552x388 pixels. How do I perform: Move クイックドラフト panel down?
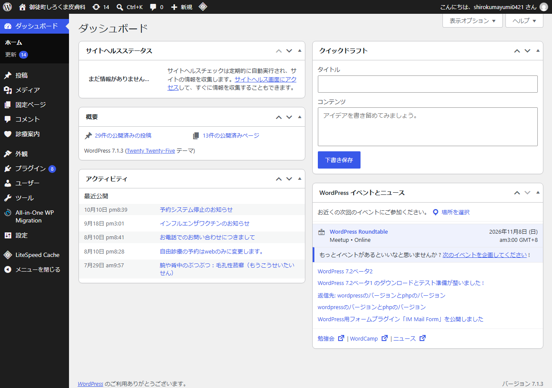point(527,51)
